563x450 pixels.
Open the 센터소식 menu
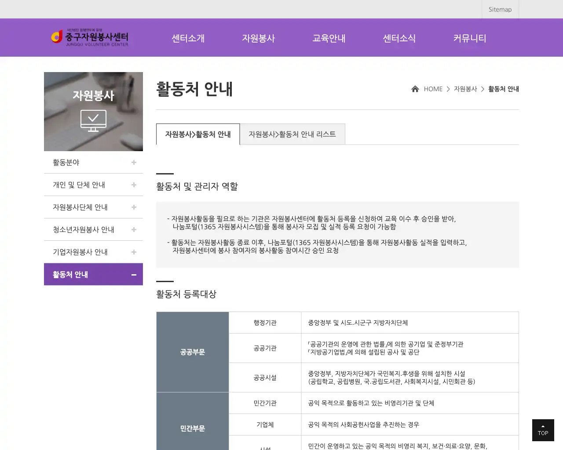[399, 38]
